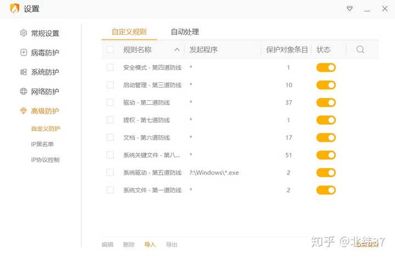395x258 pixels.
Task: Click the search magnifier icon
Action: pos(360,49)
